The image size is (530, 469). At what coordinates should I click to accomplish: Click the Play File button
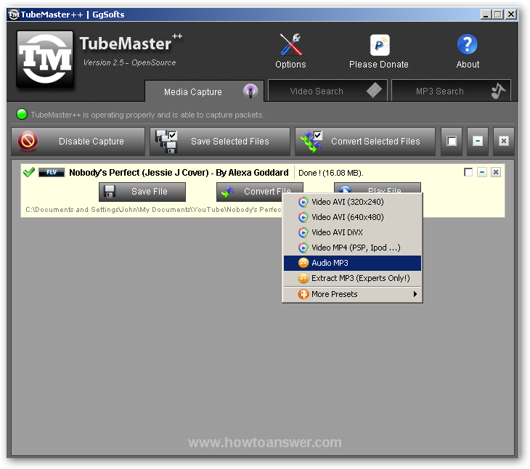pos(378,187)
